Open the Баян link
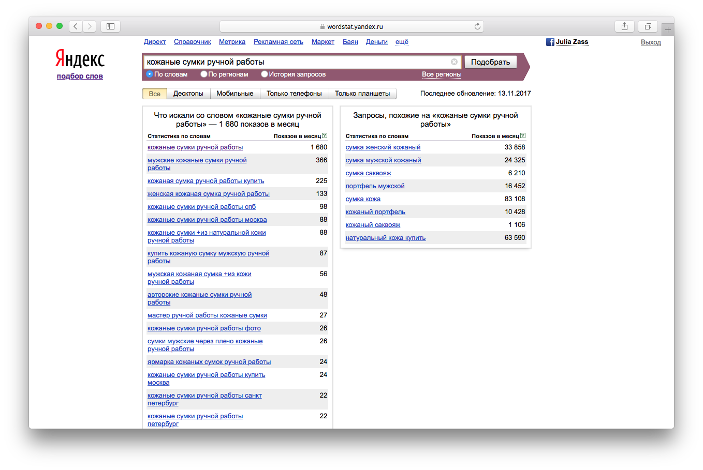The width and height of the screenshot is (703, 470). point(350,41)
